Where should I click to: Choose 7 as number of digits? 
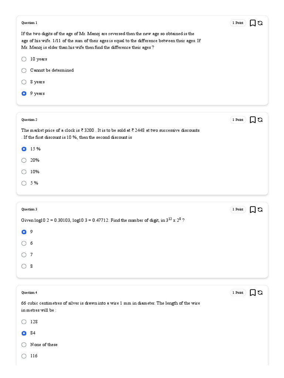(x=24, y=255)
